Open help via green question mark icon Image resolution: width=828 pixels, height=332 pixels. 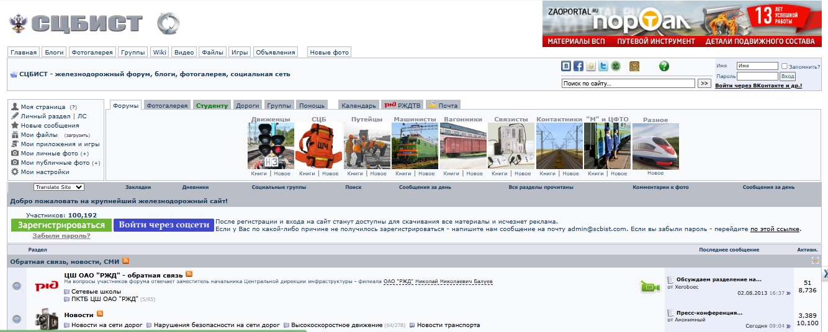tap(664, 66)
